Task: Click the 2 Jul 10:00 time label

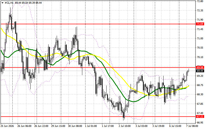Action: tap(124, 126)
